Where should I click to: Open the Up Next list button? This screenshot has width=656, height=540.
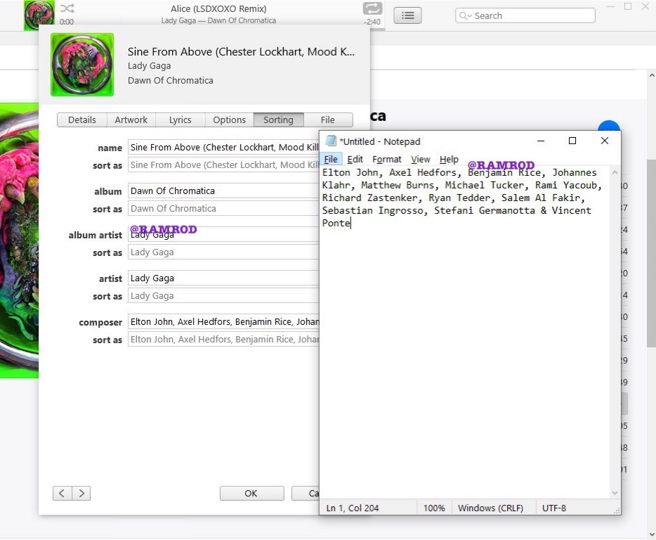click(407, 15)
